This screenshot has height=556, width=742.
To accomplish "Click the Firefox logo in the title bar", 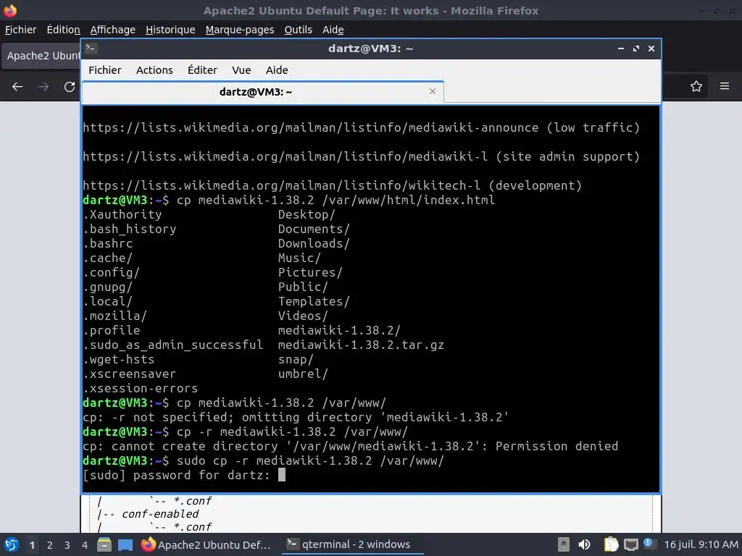I will 10,10.
